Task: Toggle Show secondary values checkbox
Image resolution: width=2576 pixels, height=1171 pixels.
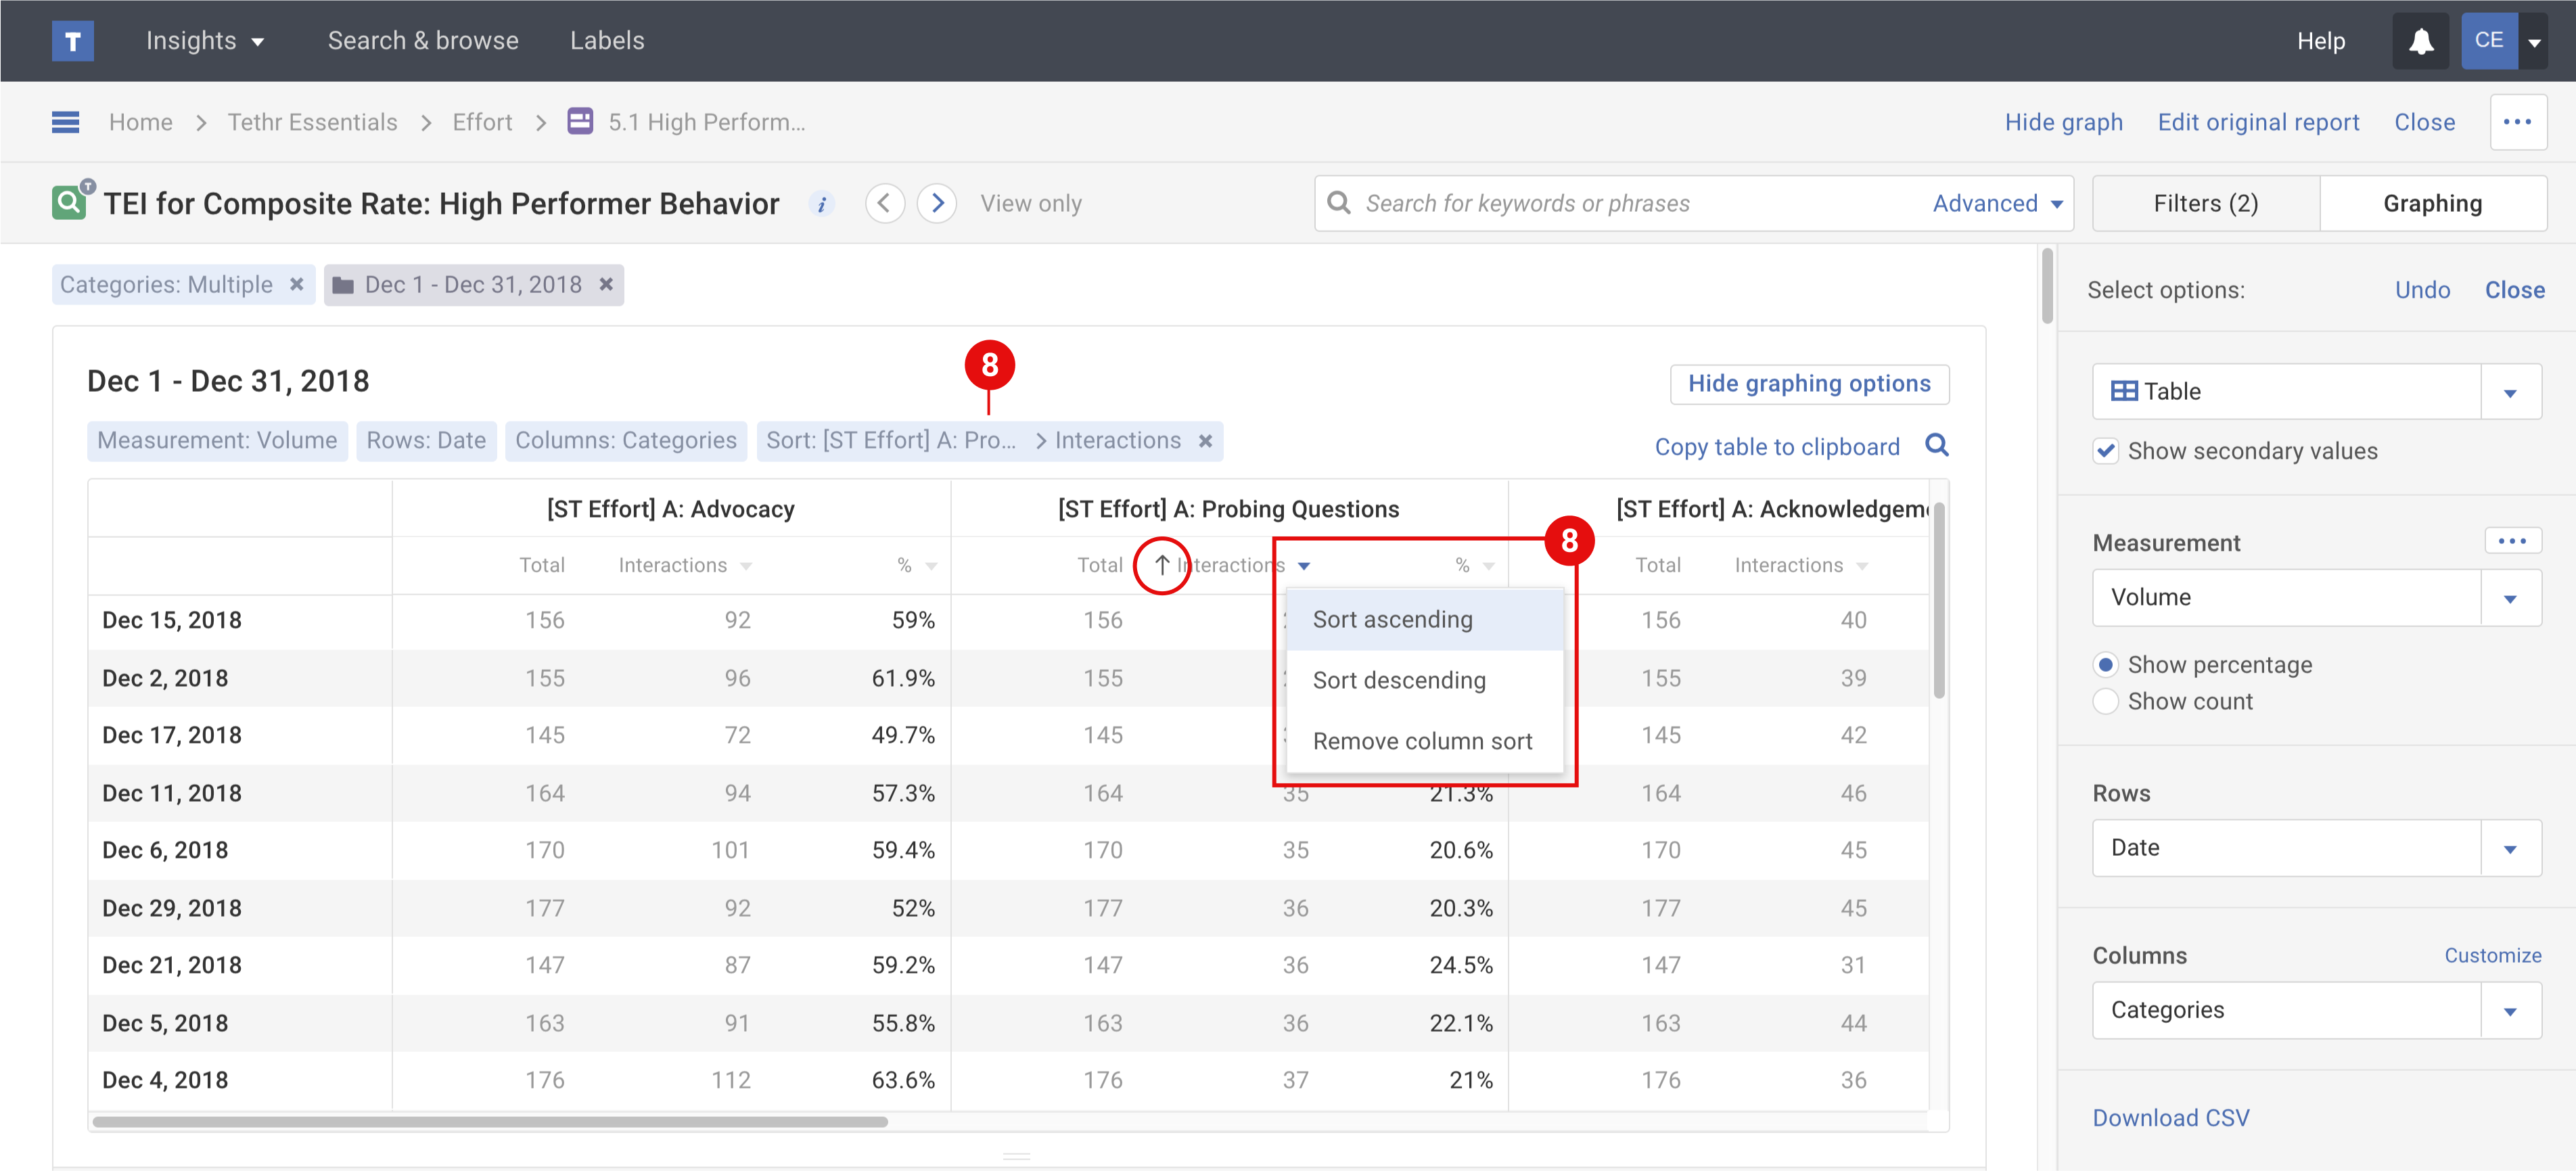Action: pos(2106,451)
